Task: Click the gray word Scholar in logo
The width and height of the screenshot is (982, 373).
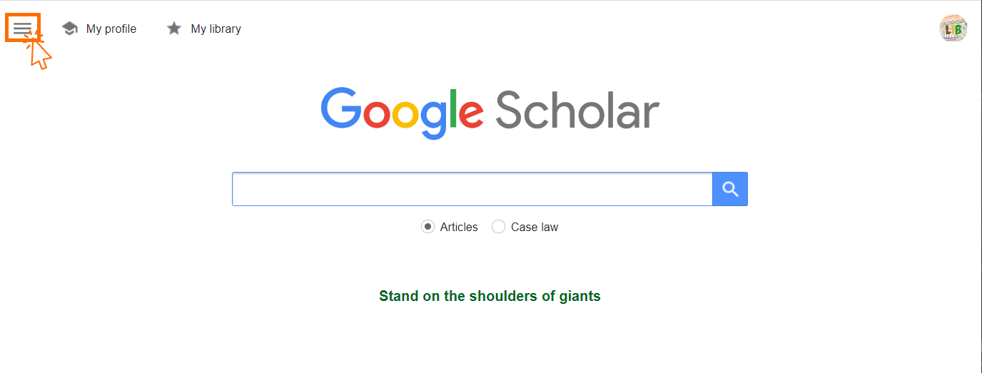Action: [x=577, y=111]
